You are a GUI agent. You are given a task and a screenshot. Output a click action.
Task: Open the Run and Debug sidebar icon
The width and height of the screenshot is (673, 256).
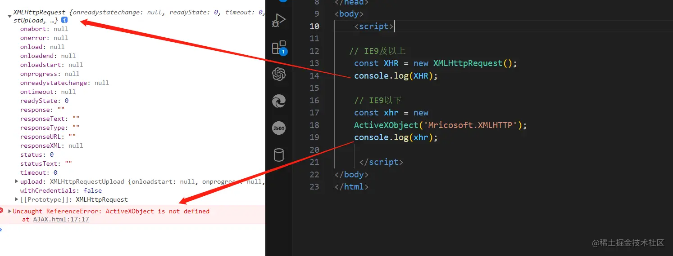[279, 20]
